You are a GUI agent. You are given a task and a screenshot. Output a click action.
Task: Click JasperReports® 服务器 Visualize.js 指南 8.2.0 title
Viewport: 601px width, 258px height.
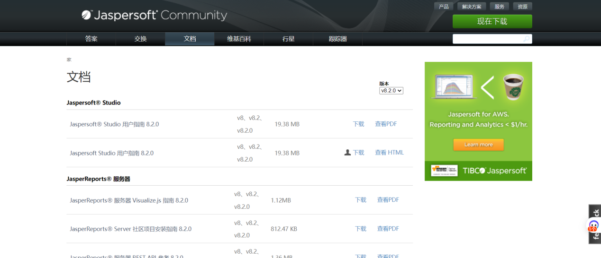129,200
